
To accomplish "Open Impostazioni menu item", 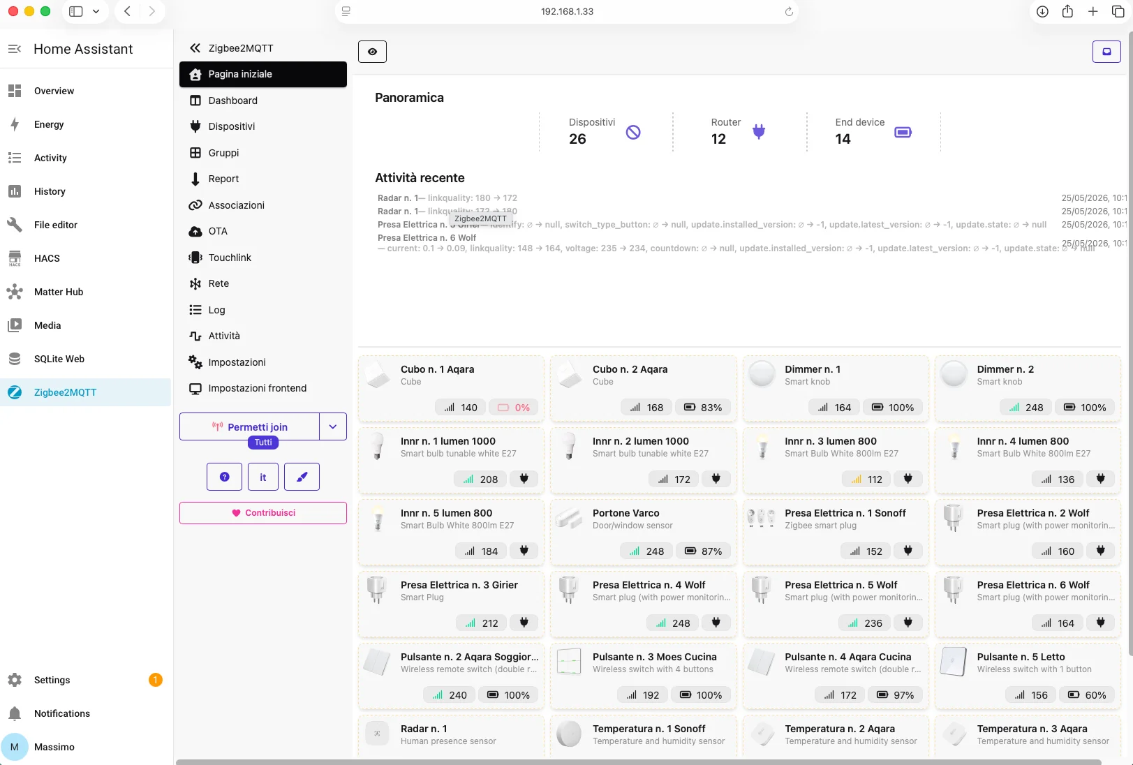I will pos(263,362).
